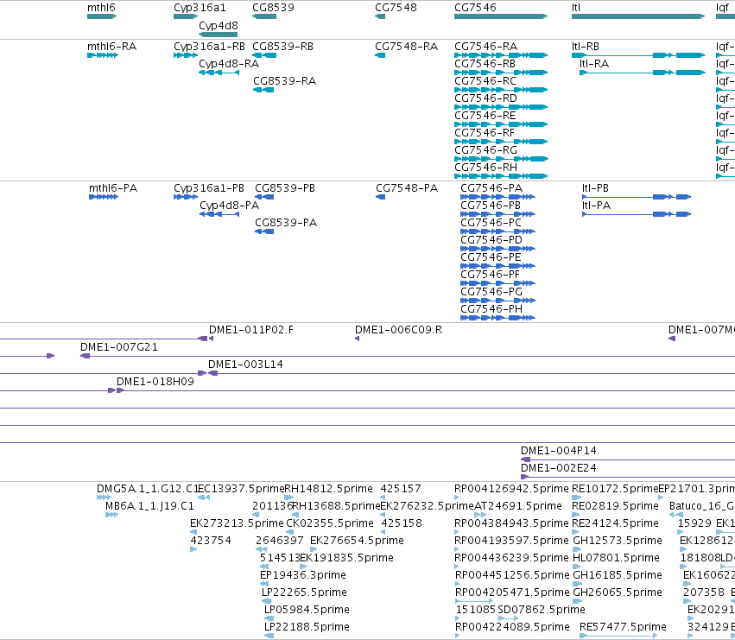This screenshot has height=640, width=735.
Task: Select EST LP22188.5prime
Action: point(269,636)
